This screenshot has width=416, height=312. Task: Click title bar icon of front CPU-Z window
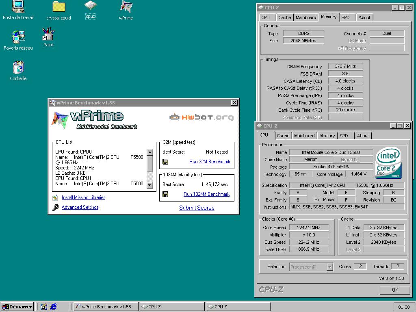[x=260, y=126]
